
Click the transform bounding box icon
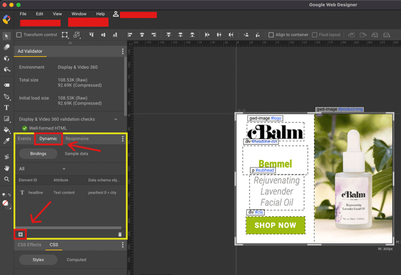[x=65, y=35]
